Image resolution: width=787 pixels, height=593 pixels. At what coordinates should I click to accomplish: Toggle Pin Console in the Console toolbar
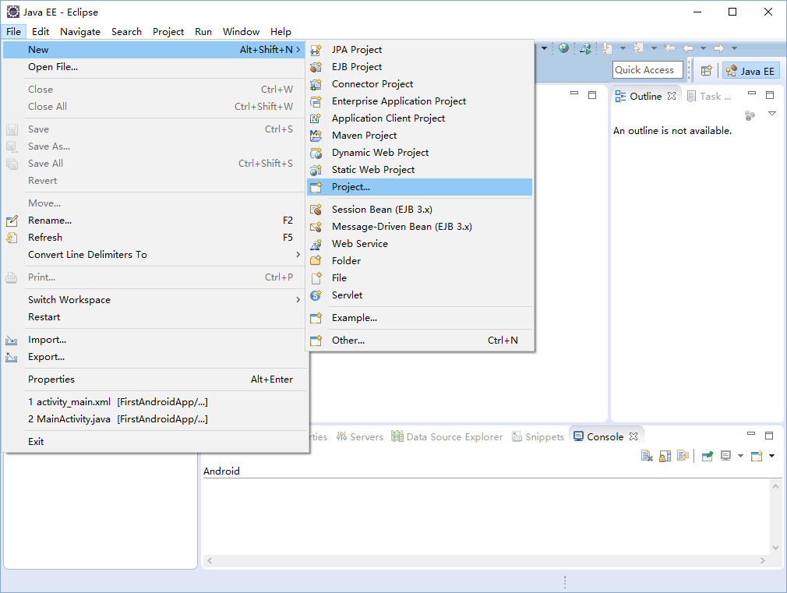click(708, 456)
